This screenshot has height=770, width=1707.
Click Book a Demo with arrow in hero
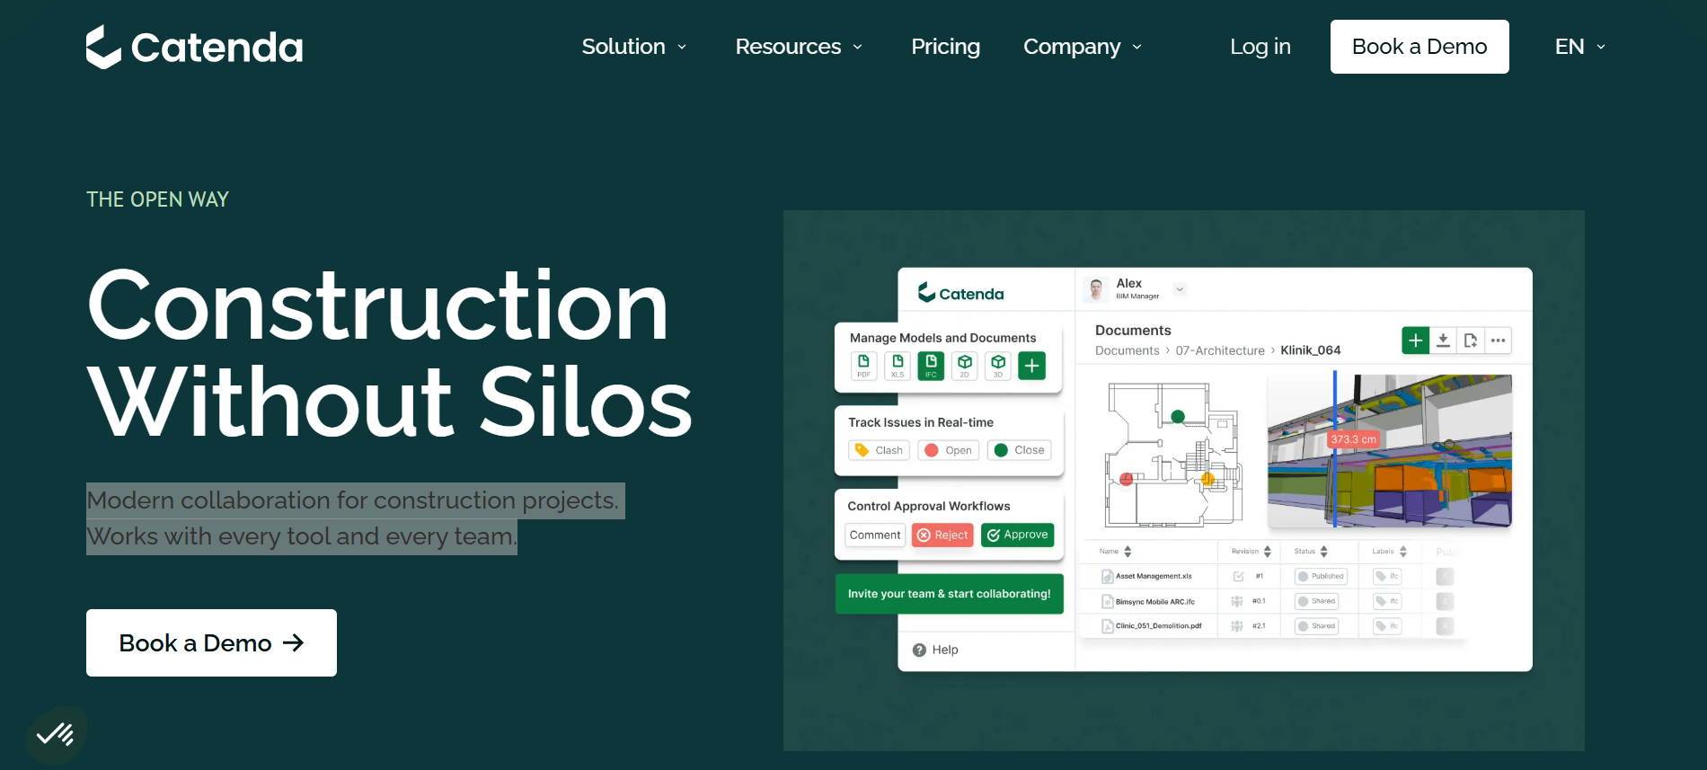(211, 643)
